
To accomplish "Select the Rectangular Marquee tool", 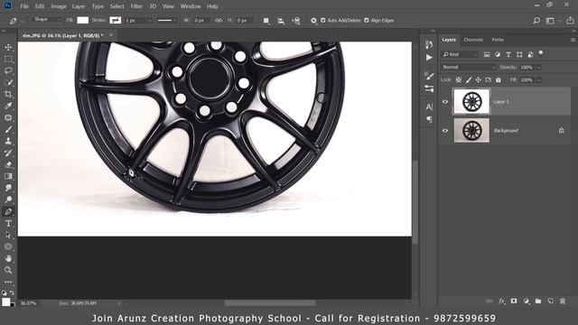I will click(x=8, y=59).
